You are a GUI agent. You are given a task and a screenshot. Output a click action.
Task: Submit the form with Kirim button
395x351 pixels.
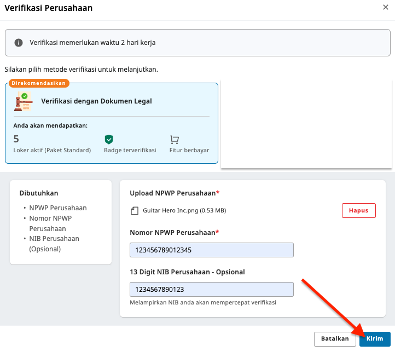pos(375,338)
